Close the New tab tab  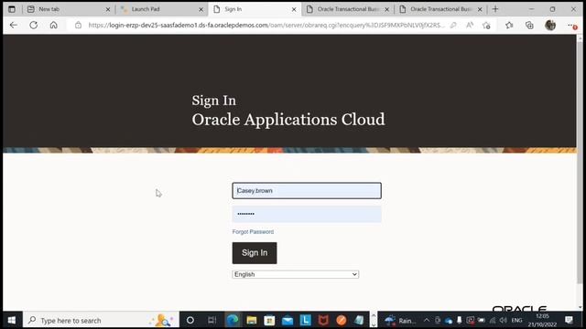108,9
